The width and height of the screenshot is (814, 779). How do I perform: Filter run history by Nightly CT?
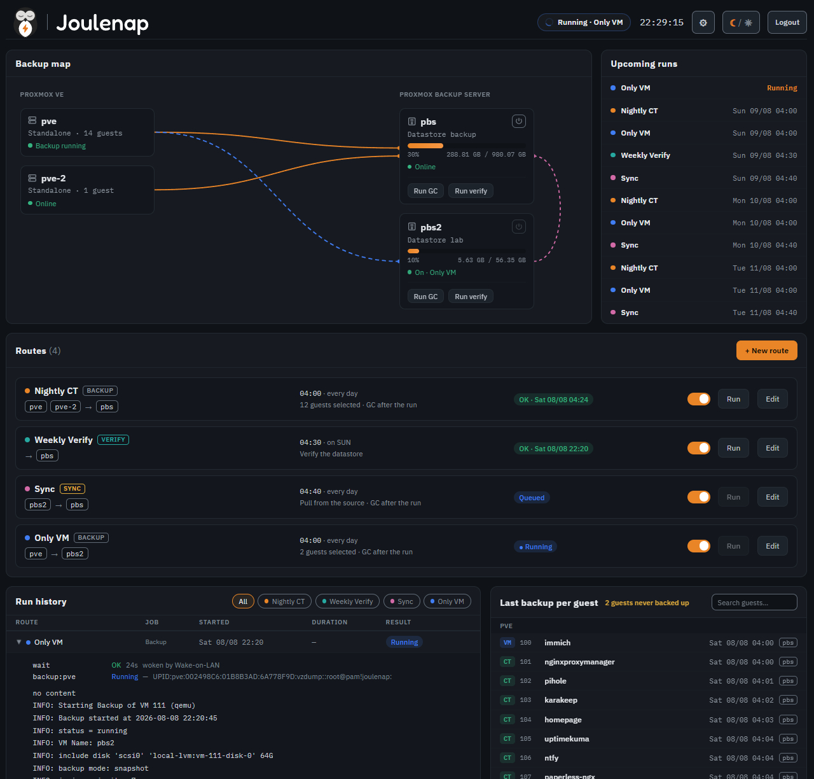click(283, 601)
